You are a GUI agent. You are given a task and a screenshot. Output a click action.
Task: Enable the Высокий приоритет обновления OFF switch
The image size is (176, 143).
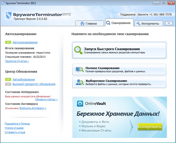[x=8, y=84]
